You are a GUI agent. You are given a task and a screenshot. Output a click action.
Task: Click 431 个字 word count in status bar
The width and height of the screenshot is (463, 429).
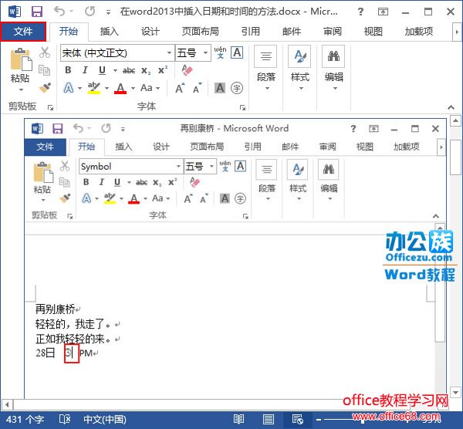pos(25,420)
